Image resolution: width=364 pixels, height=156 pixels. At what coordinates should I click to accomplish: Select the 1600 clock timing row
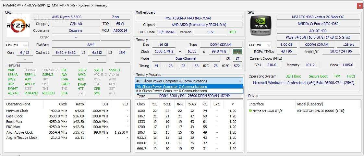188,111
